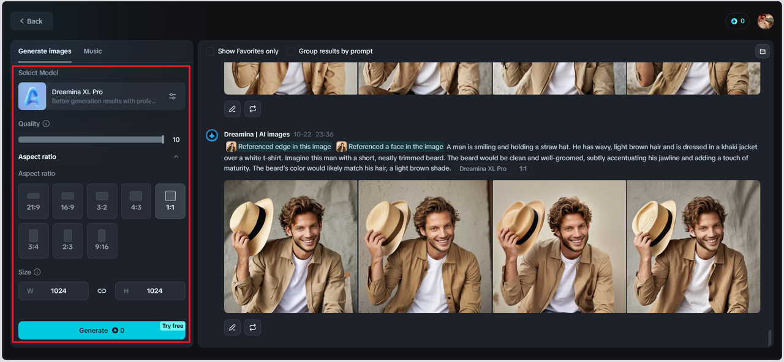
Task: Click the Select Model label
Action: pos(38,73)
